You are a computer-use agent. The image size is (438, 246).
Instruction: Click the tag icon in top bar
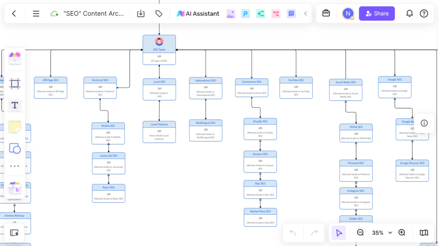point(159,14)
